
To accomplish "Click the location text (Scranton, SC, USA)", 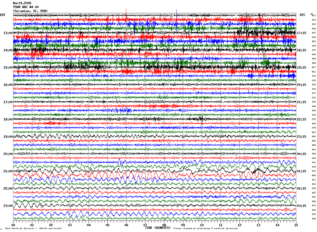I will pos(30,11).
